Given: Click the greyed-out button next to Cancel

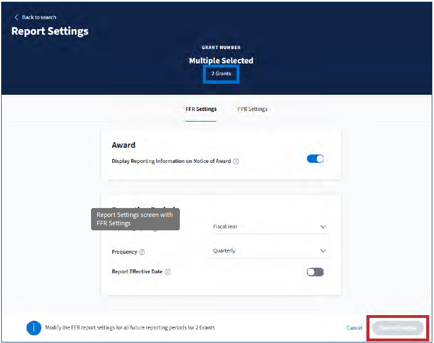Looking at the screenshot, I should [x=398, y=328].
